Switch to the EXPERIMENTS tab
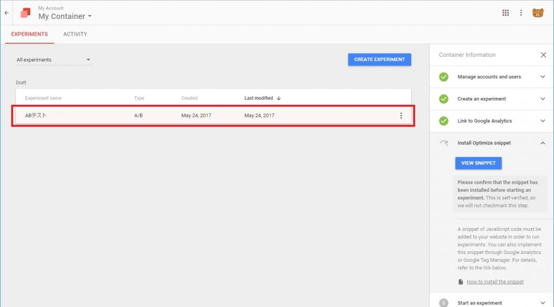The image size is (554, 307). coord(29,34)
